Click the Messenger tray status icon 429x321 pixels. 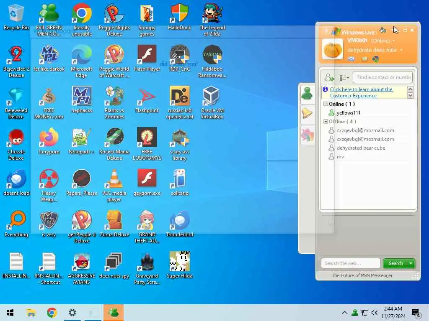tap(355, 313)
